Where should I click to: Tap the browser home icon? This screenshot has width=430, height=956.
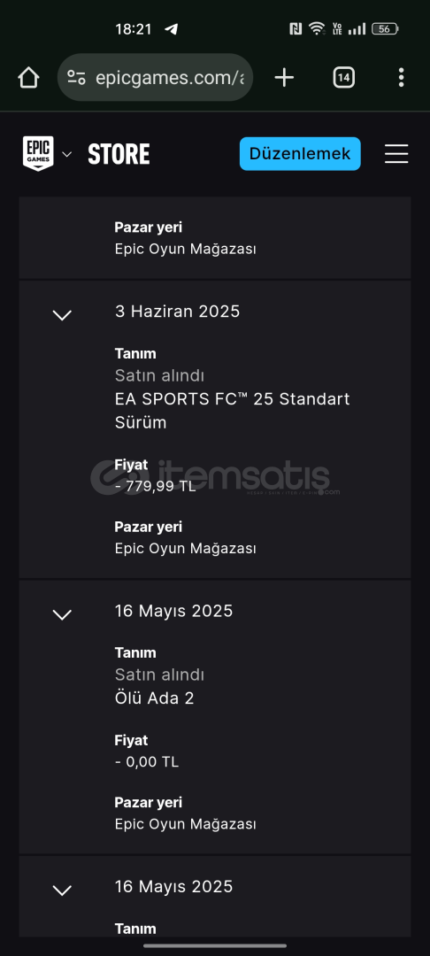pyautogui.click(x=28, y=77)
